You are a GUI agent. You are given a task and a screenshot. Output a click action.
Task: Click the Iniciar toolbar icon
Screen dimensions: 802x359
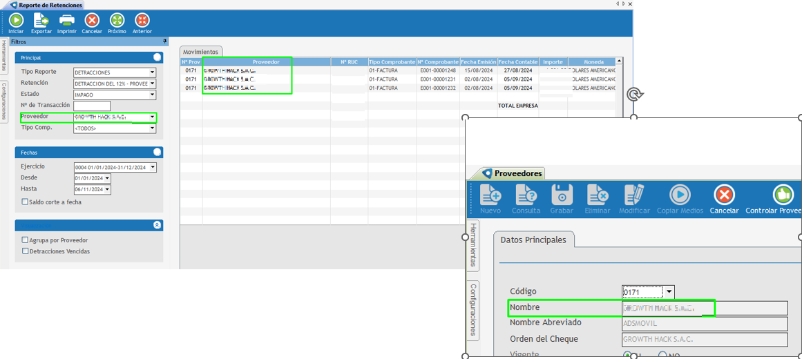16,21
